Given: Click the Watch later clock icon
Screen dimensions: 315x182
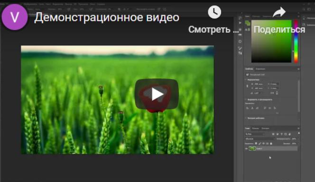Looking at the screenshot, I should click(x=214, y=12).
